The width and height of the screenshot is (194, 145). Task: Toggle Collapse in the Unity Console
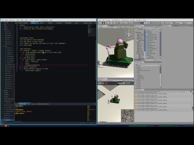pos(141,91)
